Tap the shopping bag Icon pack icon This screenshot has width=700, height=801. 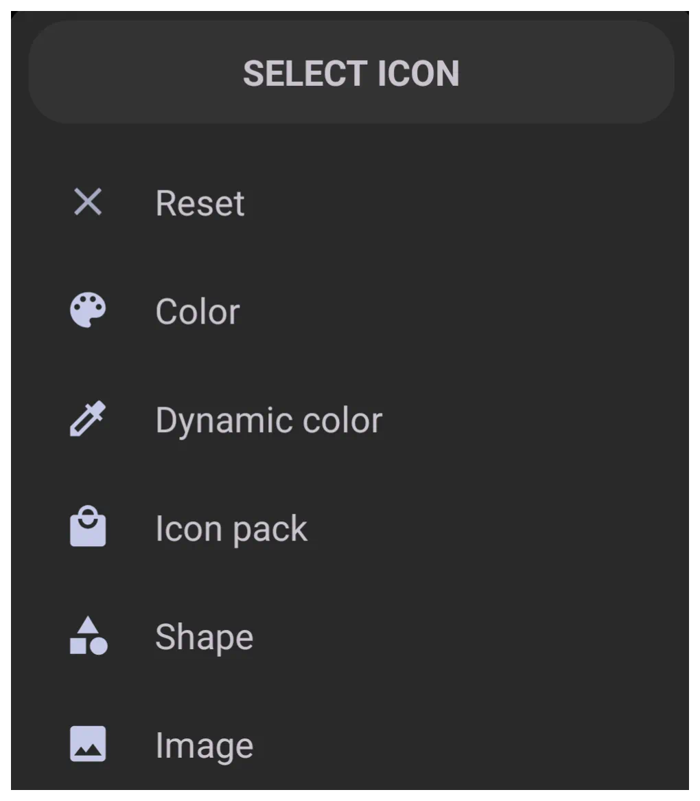click(x=88, y=527)
